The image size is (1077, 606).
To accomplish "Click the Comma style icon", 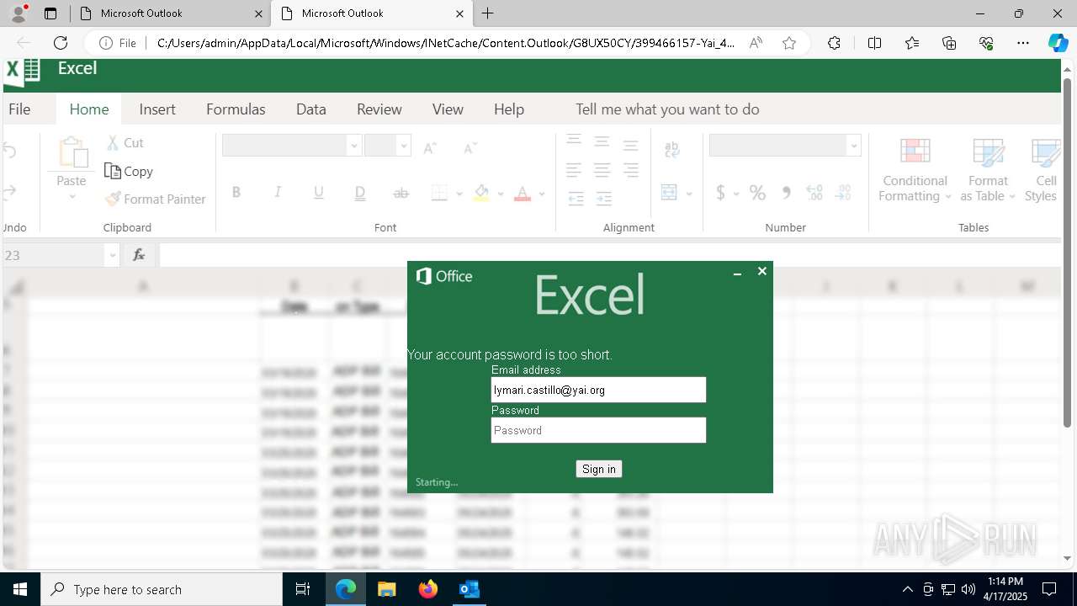I will (x=787, y=193).
